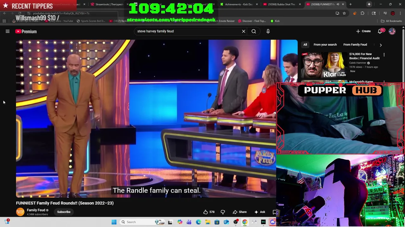Screen dimensions: 405x227
Task: Mute the playing FUNNIEST tab via its speaker icon
Action: pyautogui.click(x=338, y=4)
